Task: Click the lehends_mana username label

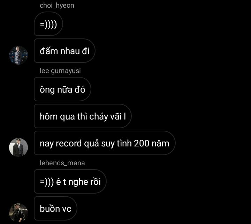Action: coord(62,163)
